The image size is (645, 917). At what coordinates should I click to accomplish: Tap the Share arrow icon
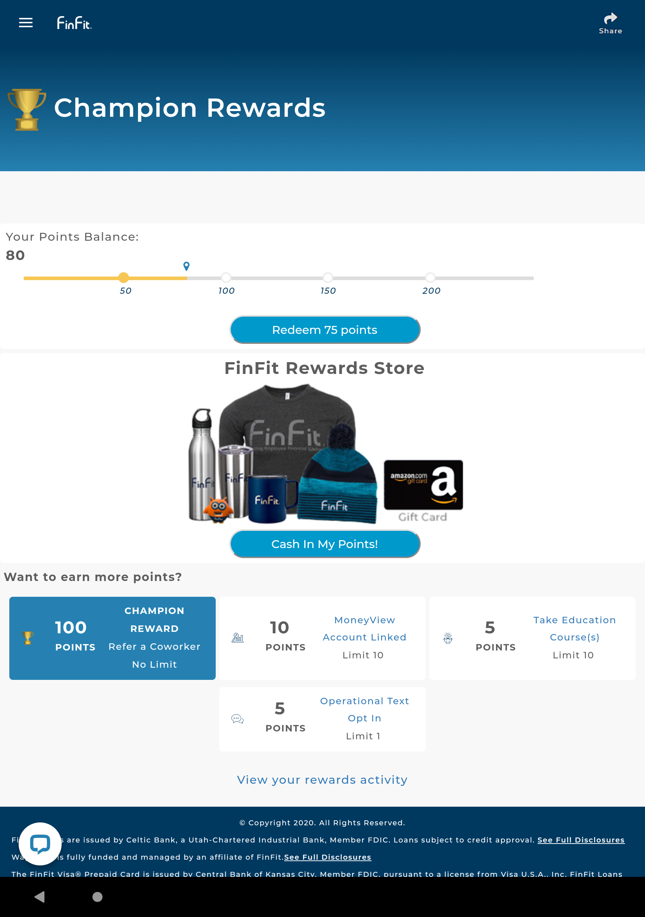(610, 18)
